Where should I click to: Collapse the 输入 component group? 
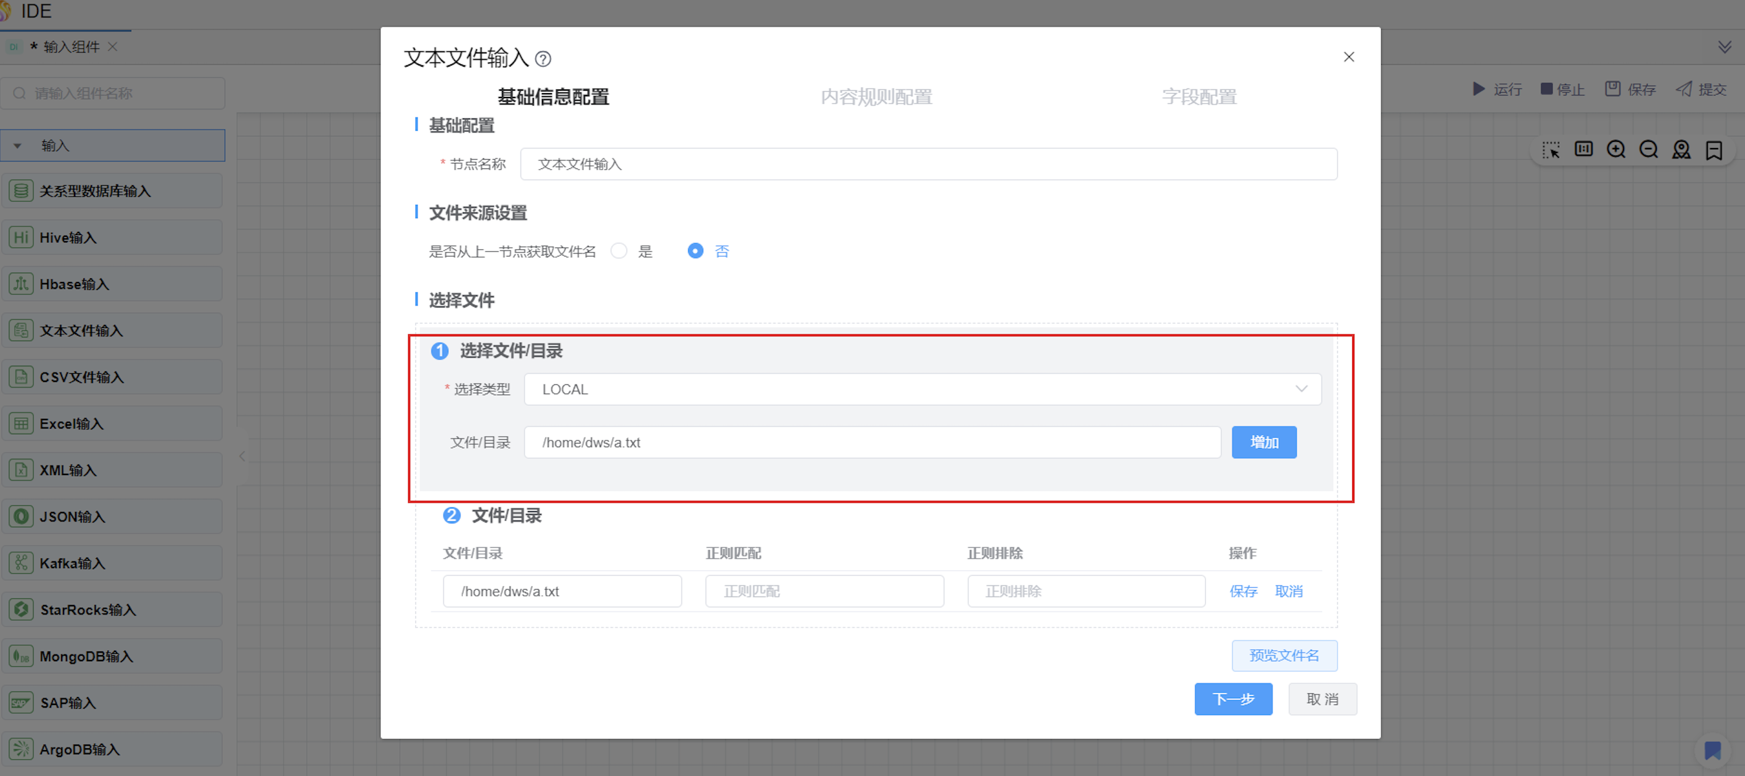(18, 146)
